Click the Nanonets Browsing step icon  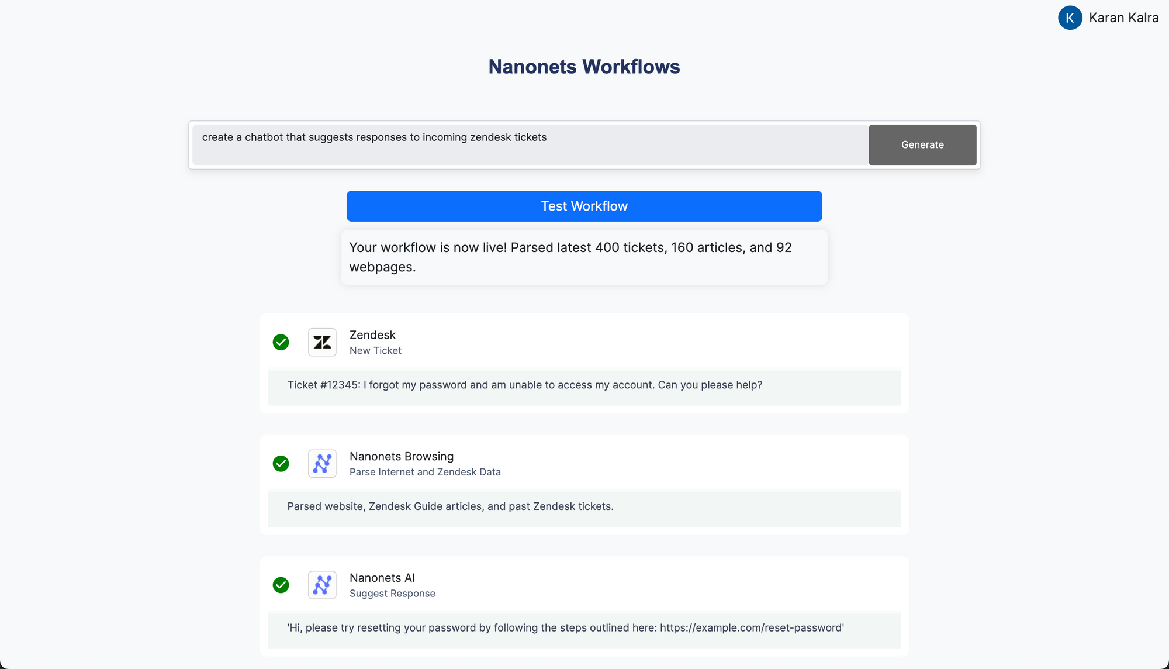322,464
